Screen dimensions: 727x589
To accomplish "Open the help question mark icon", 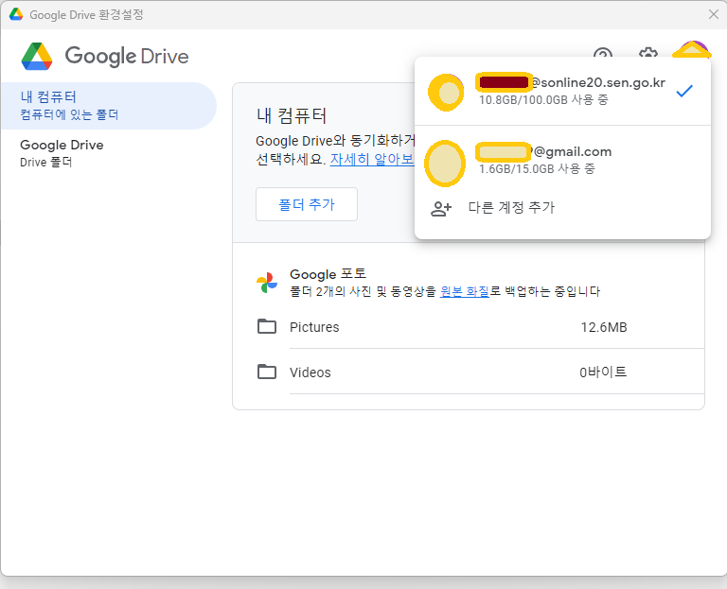I will point(603,52).
